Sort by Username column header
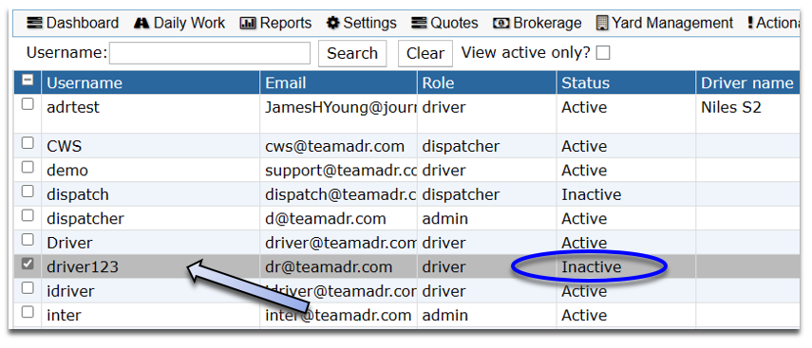This screenshot has width=812, height=348. 151,82
